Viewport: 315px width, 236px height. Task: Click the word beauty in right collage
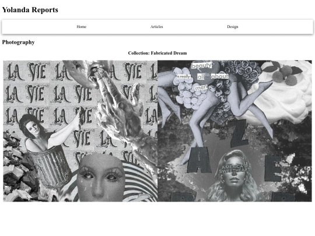click(201, 66)
